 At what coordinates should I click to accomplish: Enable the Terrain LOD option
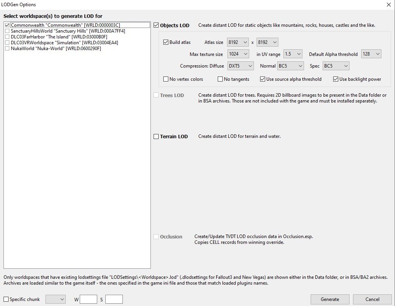click(156, 136)
